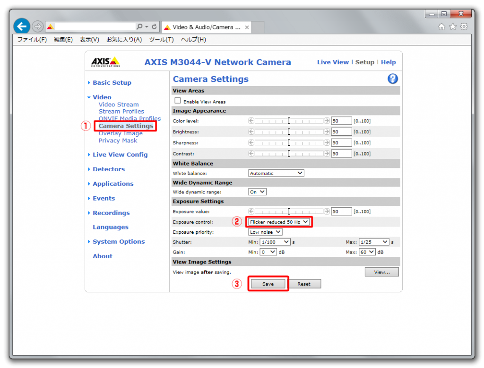Open Exposure control dropdown
Screen dimensions: 484x368
[x=279, y=222]
